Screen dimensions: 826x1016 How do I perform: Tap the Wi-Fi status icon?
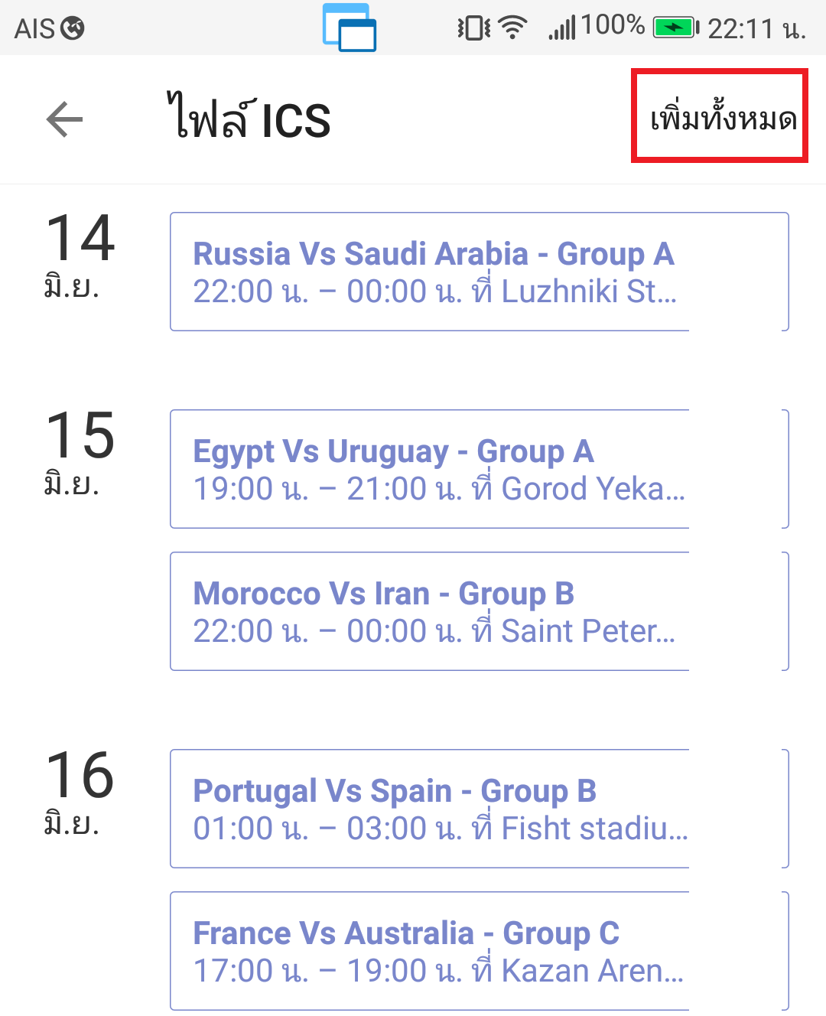(x=512, y=28)
